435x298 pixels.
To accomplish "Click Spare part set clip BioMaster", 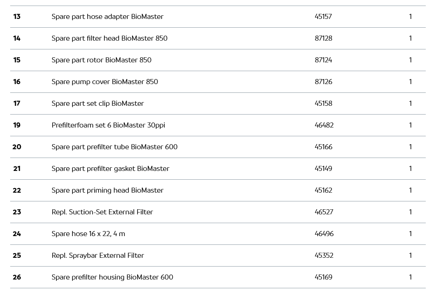I will tap(97, 103).
